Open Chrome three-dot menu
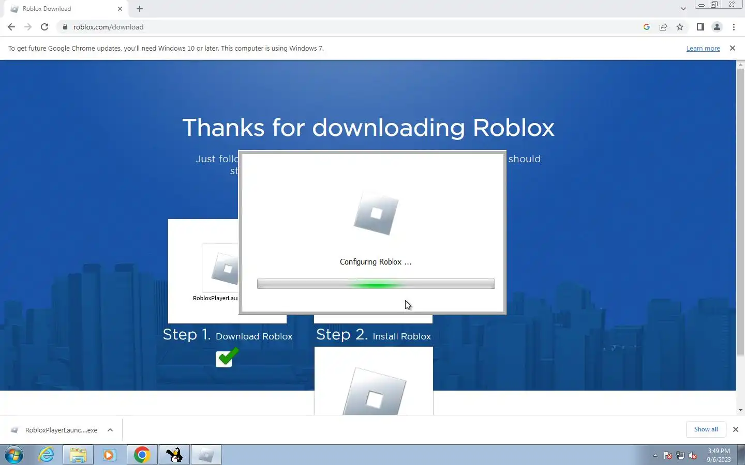 tap(734, 27)
